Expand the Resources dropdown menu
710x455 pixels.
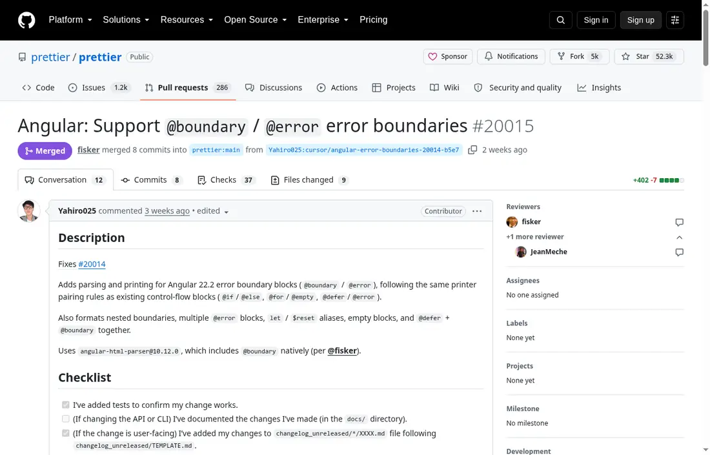click(187, 20)
